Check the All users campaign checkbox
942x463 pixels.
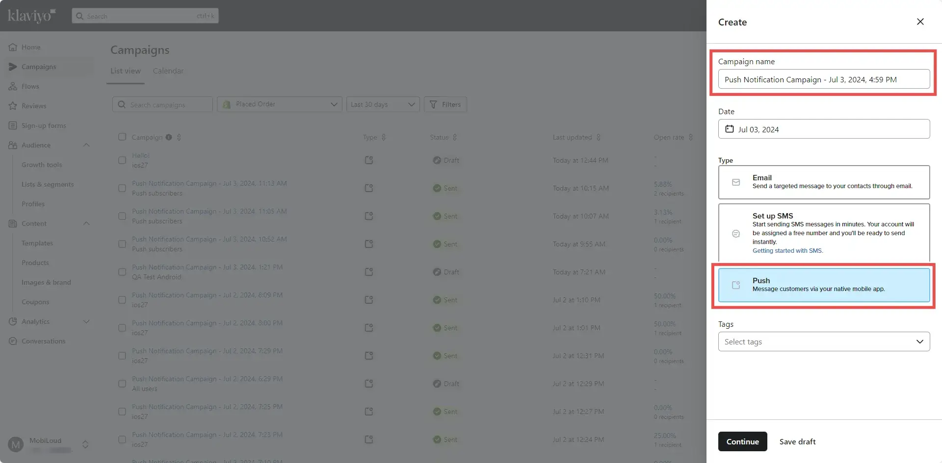(122, 384)
